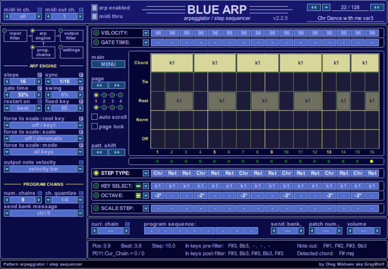Screen dimensions: 388x269
Task: Click page forward double-arrow button
Action: (x=117, y=86)
